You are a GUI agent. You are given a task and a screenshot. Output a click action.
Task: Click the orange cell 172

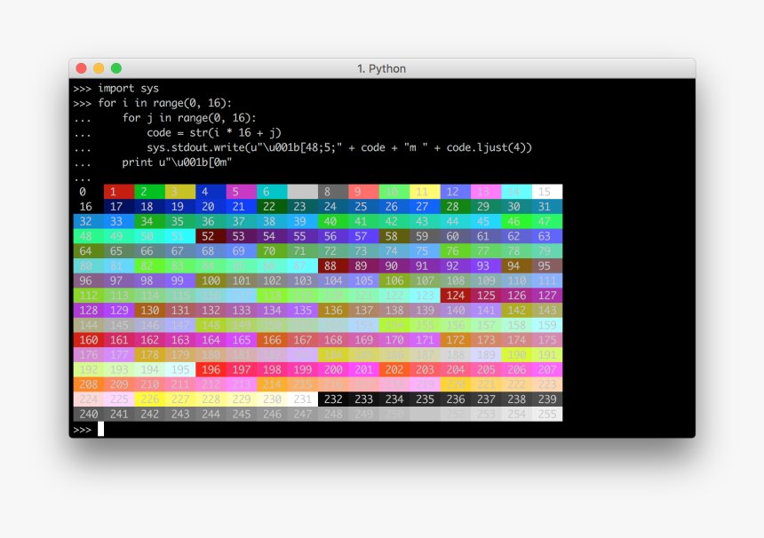456,340
